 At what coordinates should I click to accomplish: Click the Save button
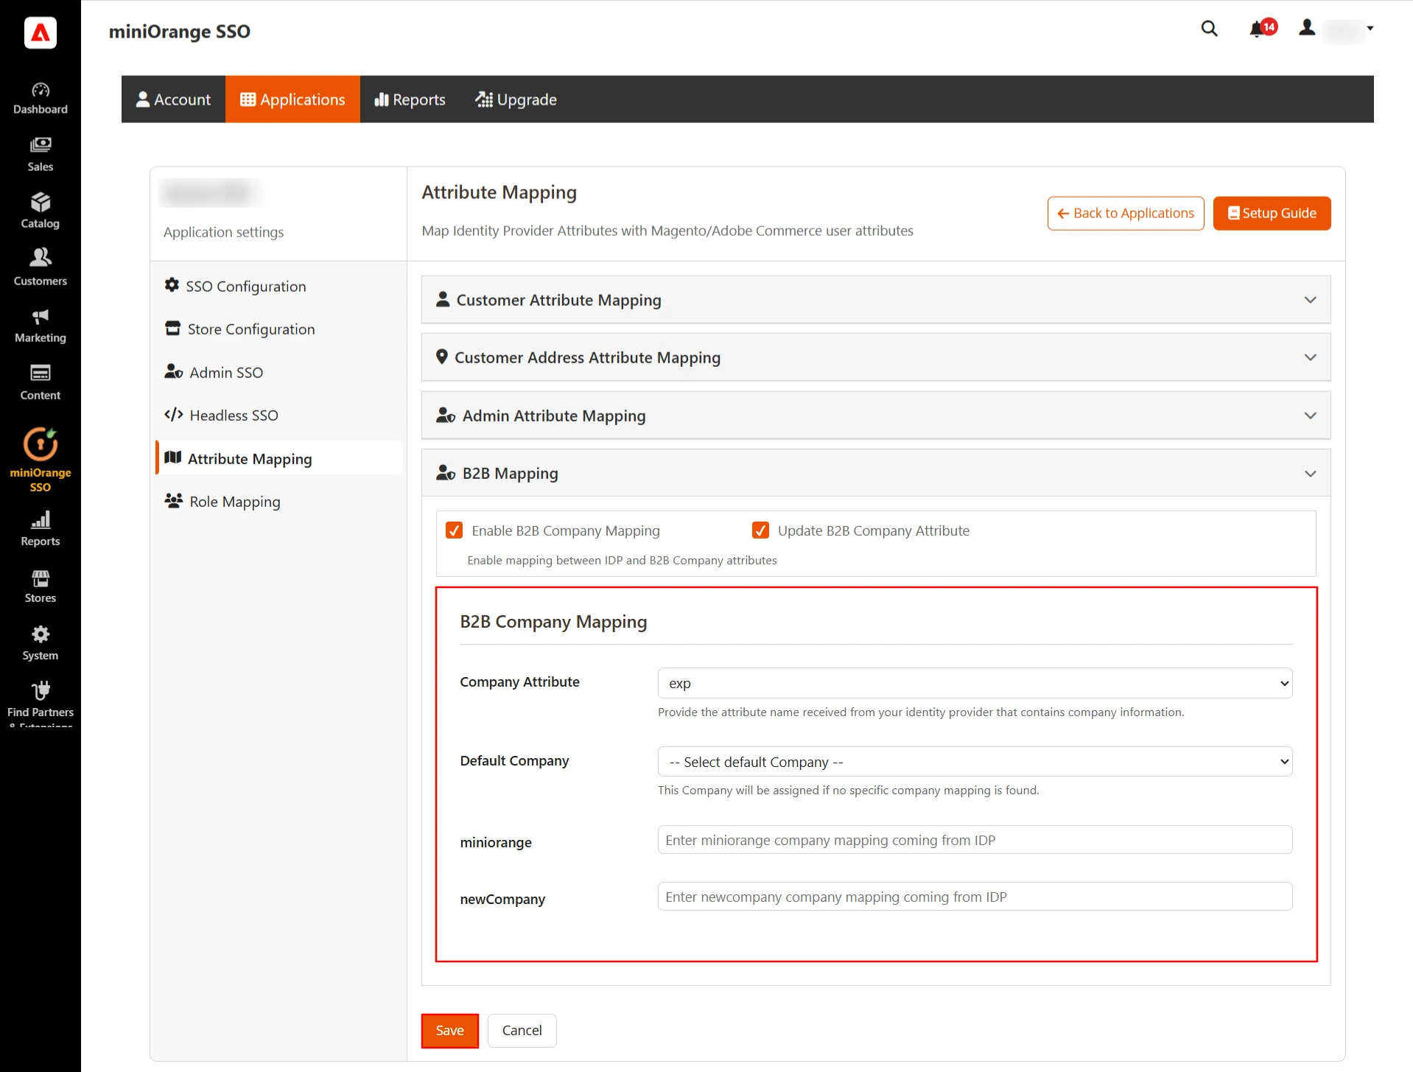pyautogui.click(x=450, y=1031)
